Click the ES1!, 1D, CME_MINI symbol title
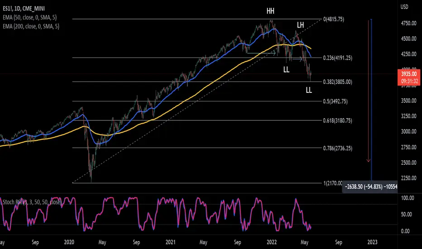Screen dimensions: 422x249 point(24,9)
